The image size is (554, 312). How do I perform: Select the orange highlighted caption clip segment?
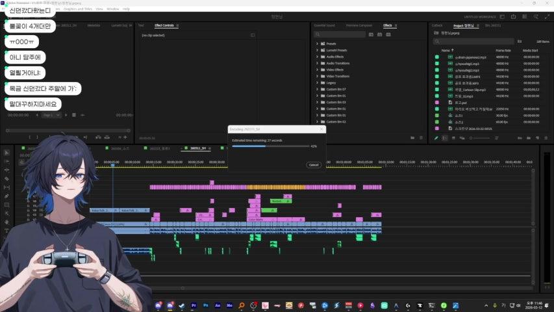pyautogui.click(x=275, y=187)
